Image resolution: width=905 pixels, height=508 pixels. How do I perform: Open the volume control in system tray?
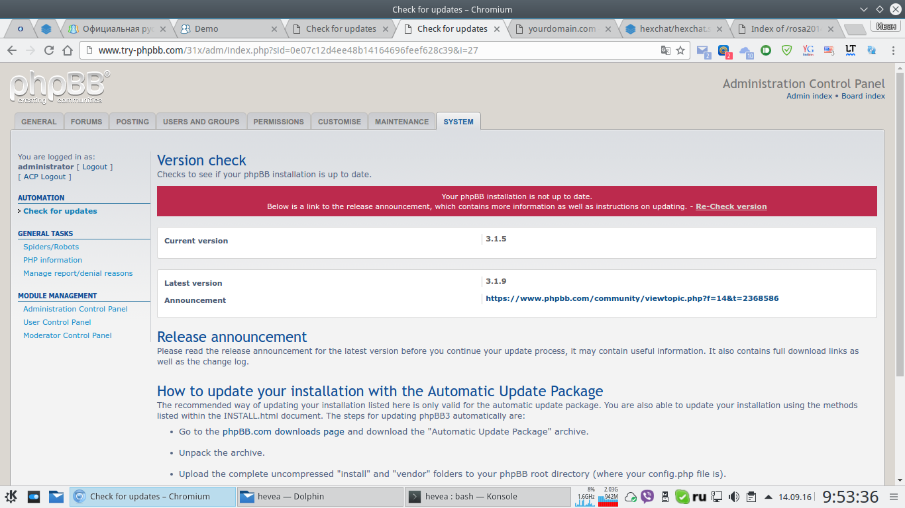[x=733, y=497]
